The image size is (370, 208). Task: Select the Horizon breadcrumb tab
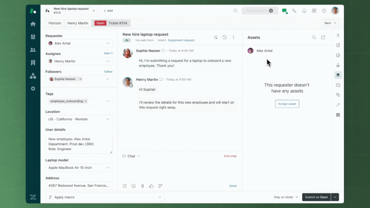(x=55, y=23)
